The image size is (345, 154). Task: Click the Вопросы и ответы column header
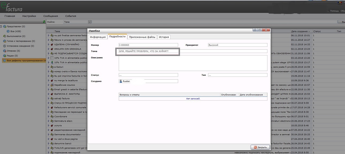(170, 95)
